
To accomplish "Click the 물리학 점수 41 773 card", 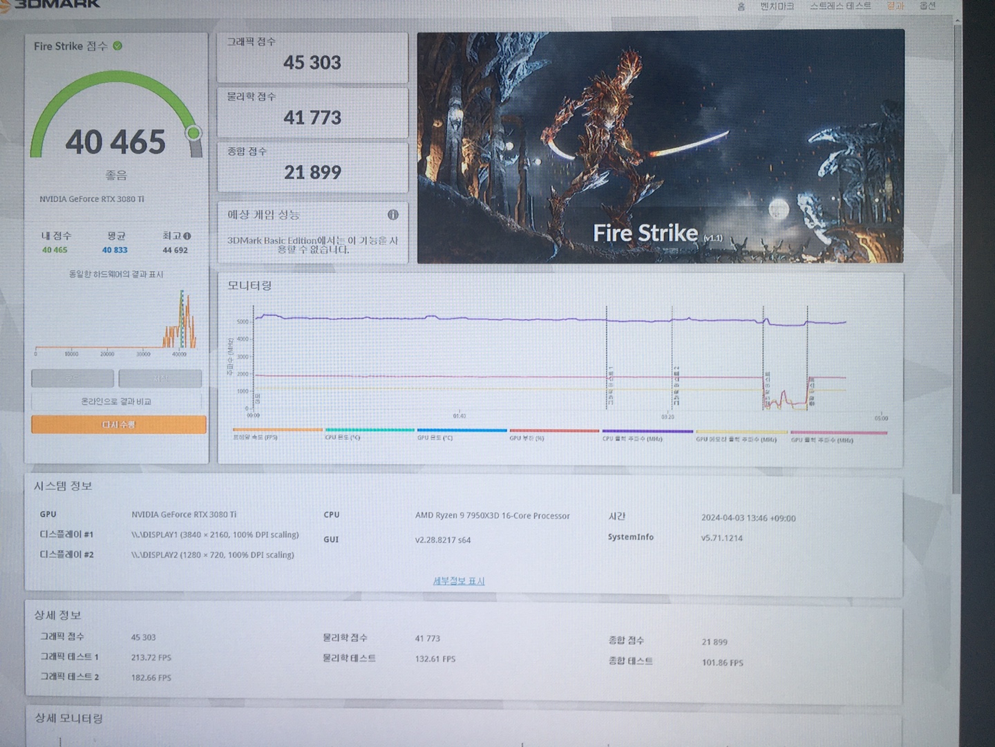I will coord(312,112).
